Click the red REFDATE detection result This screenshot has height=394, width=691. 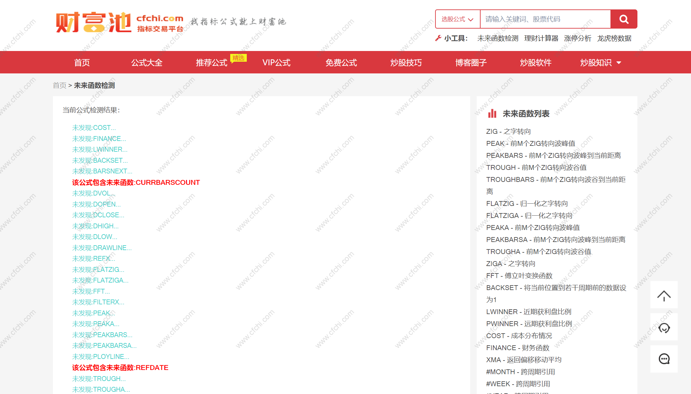coord(120,368)
